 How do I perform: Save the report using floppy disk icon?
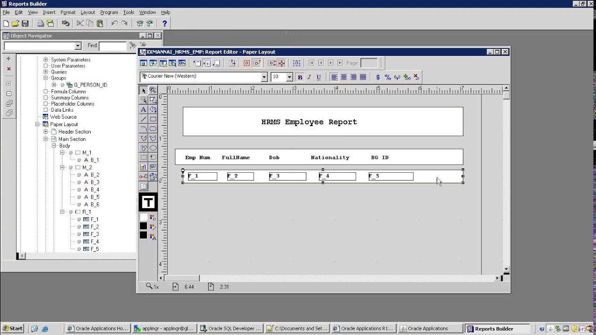click(25, 23)
